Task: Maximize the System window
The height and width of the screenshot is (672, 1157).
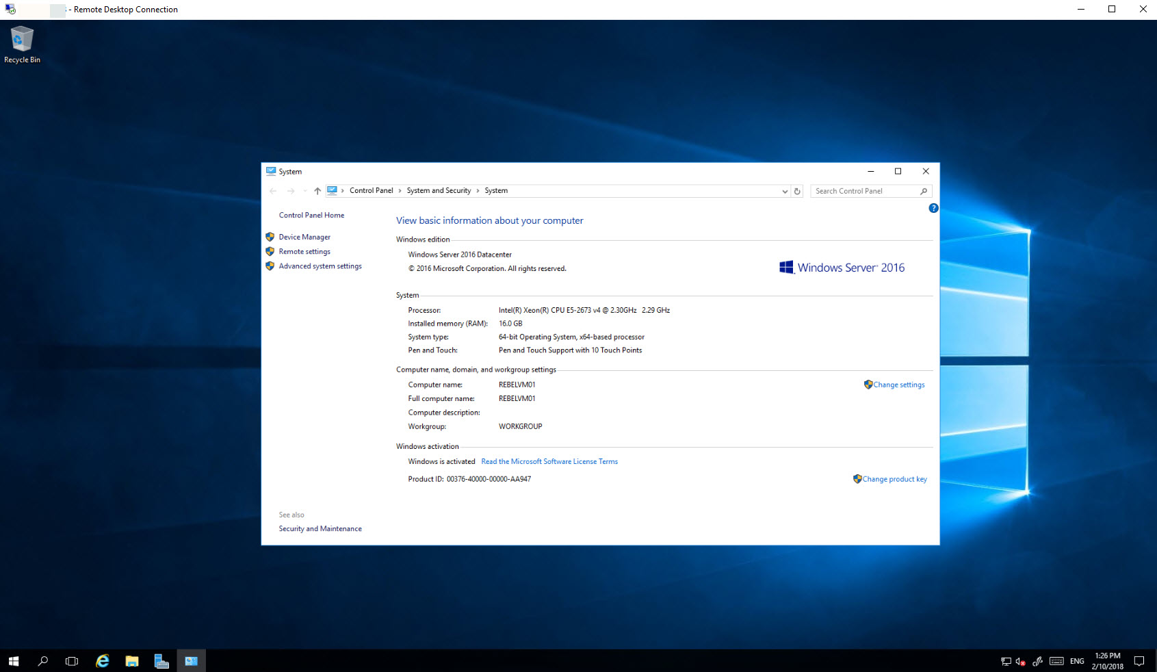Action: click(898, 171)
